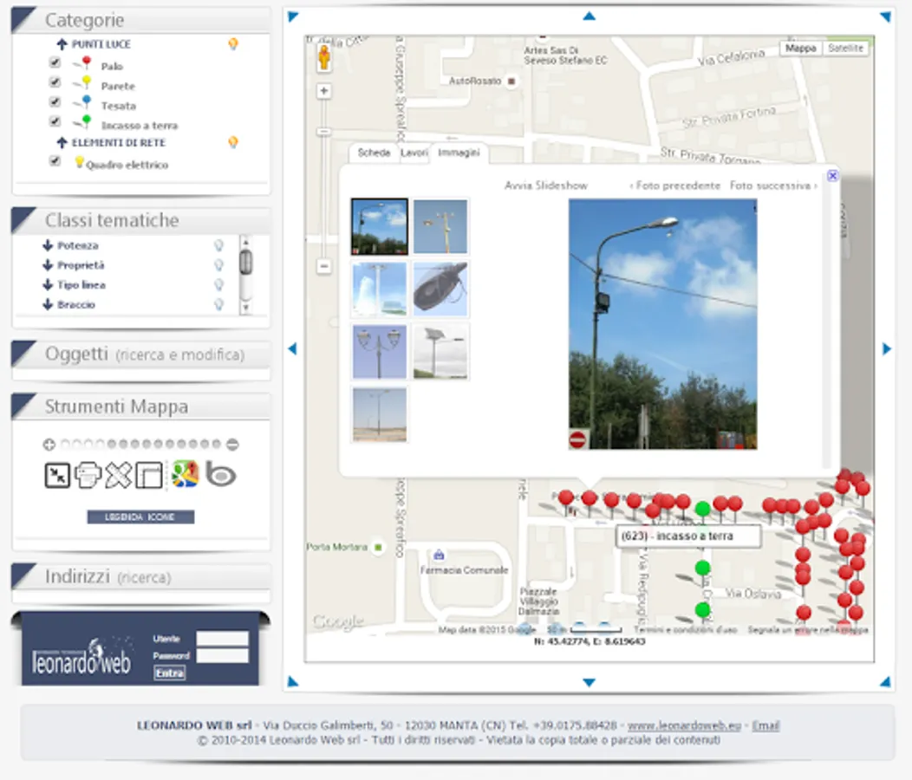Expand the Indirizzi (ricerca) panel

pyautogui.click(x=140, y=577)
